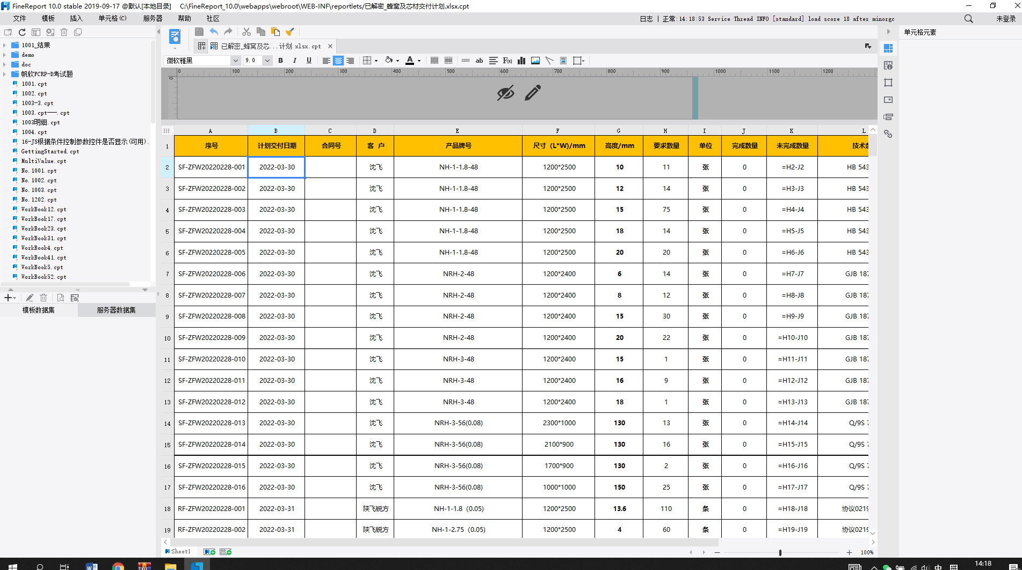Click merge cells icon
This screenshot has height=570, width=1022.
tap(434, 61)
